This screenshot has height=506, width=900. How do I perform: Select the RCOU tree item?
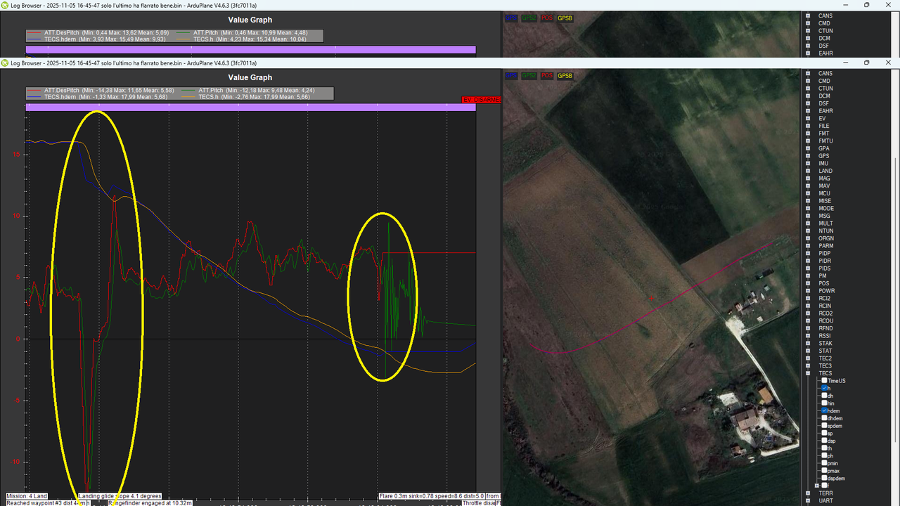(x=826, y=320)
